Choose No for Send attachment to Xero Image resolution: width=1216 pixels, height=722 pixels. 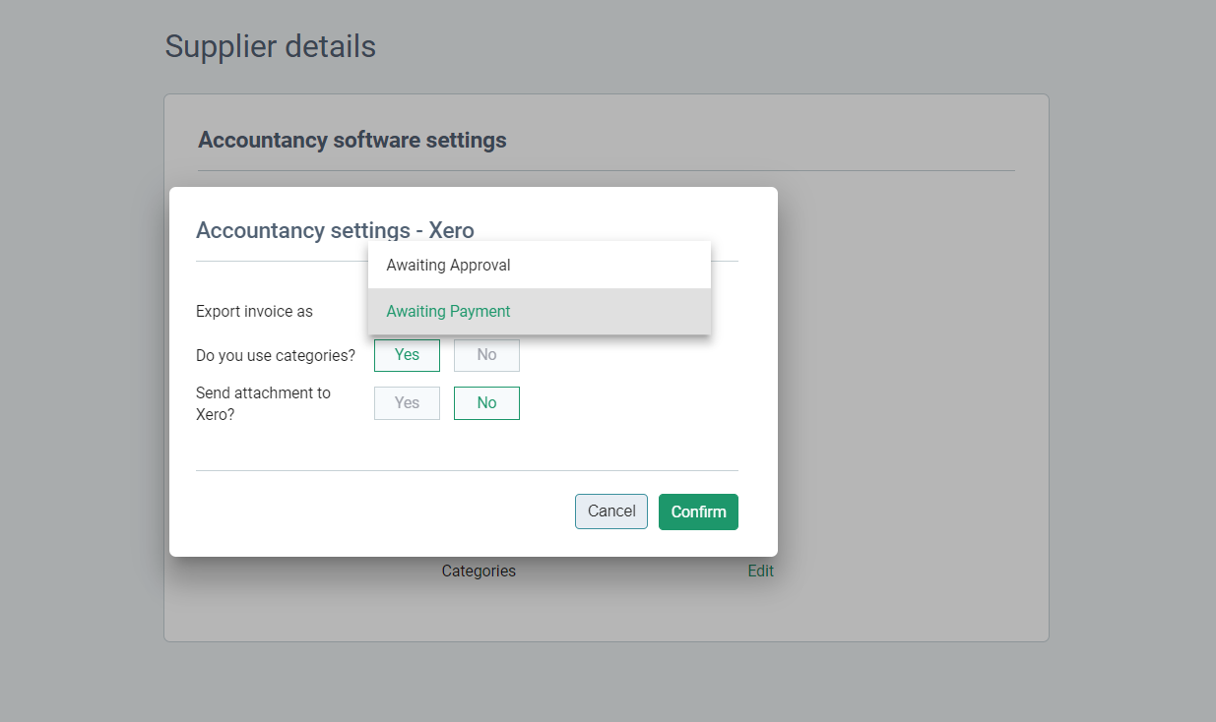486,403
